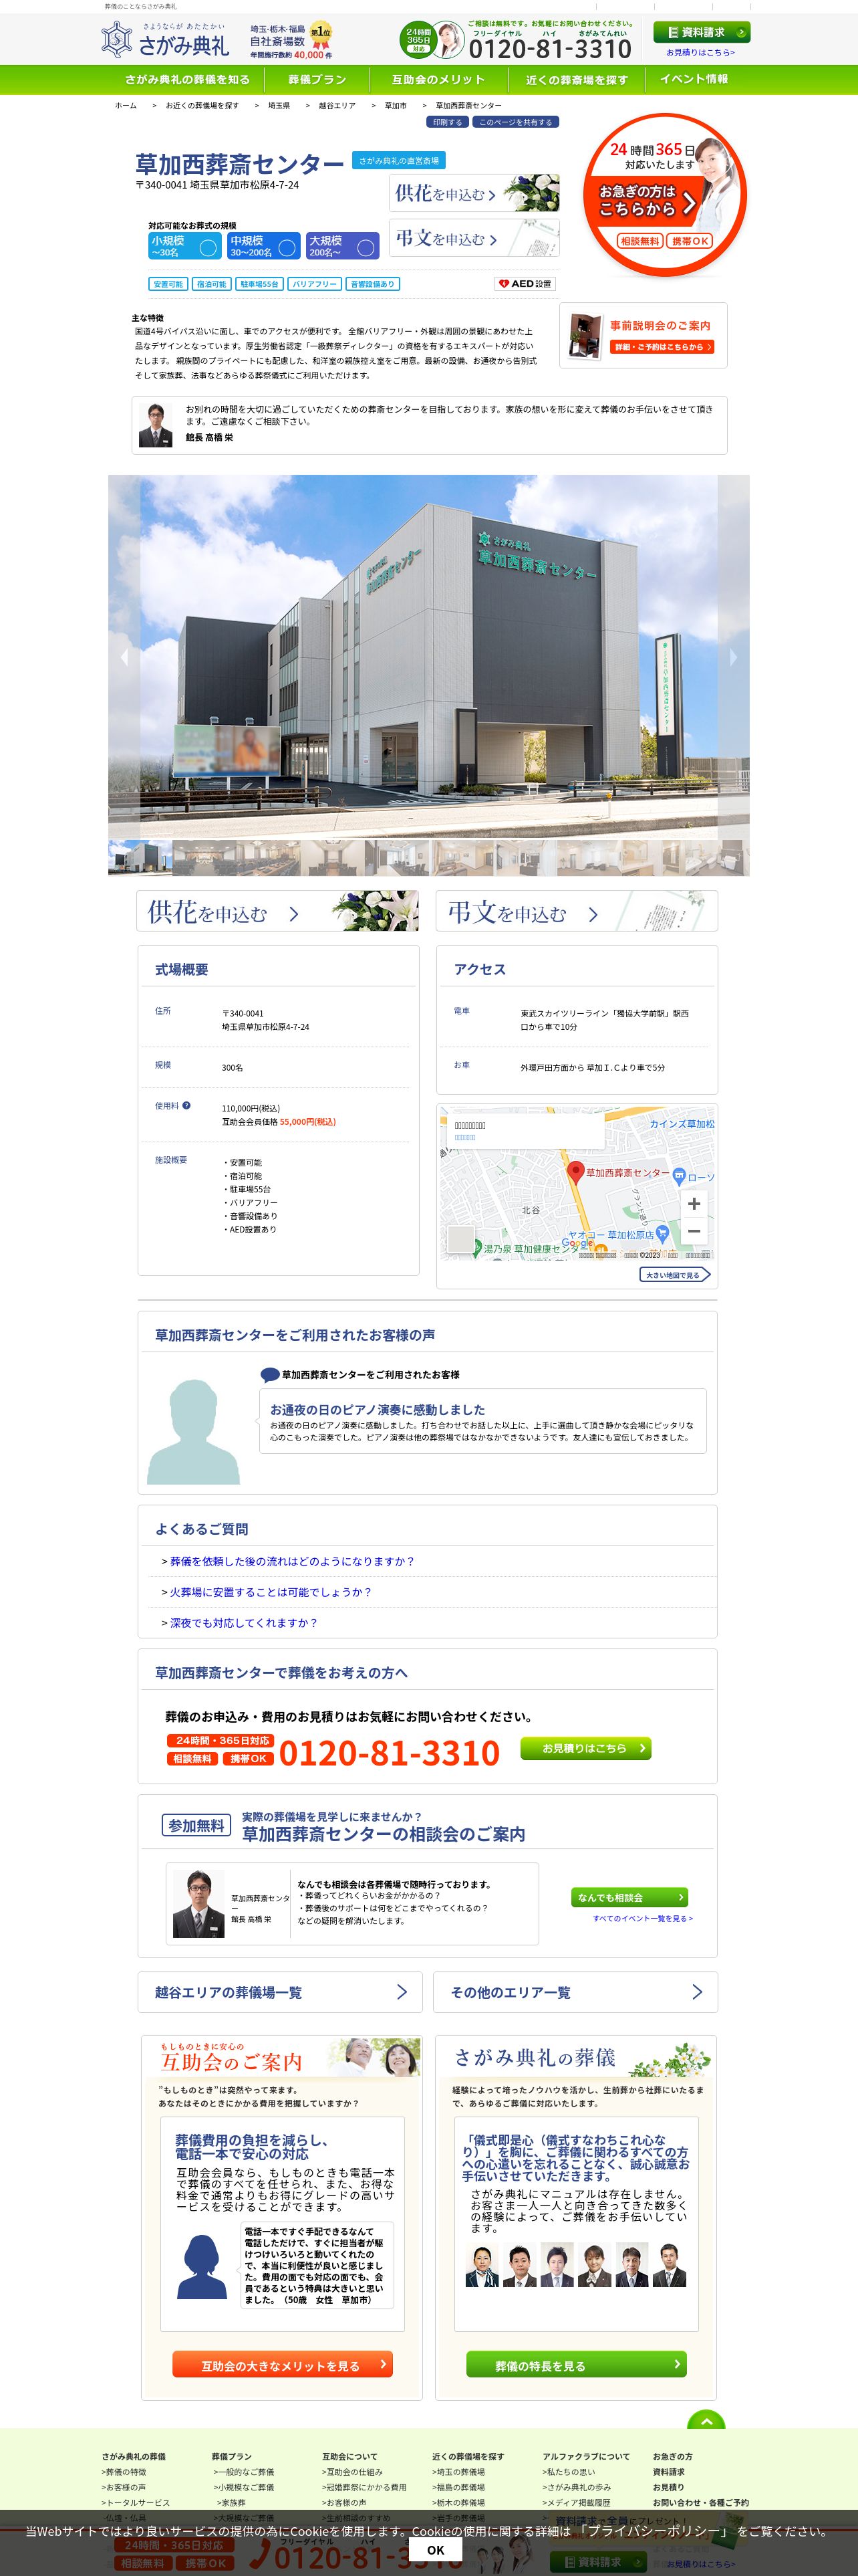Screen dimensions: 858x2576
Task: Open 事前説明会のご案内 banner
Action: [643, 335]
